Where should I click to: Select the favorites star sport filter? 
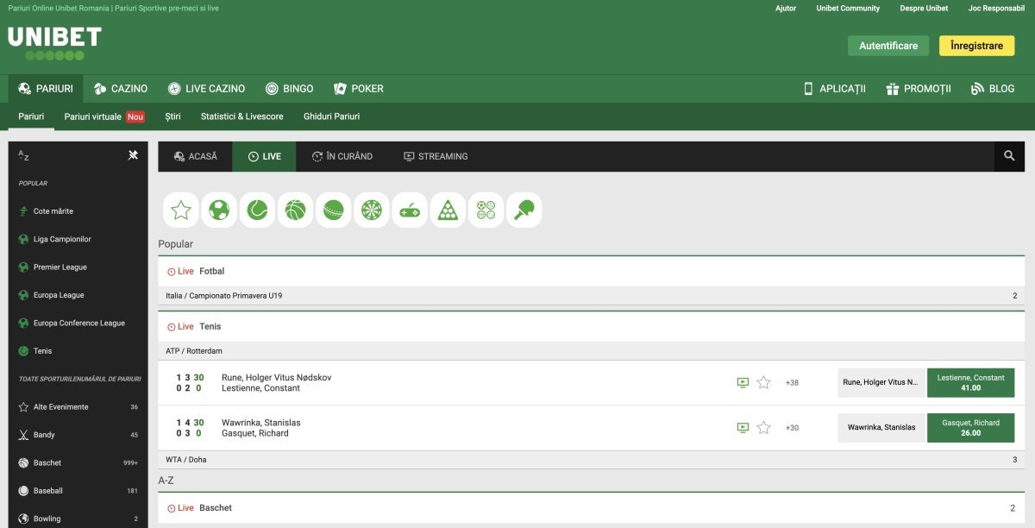[181, 210]
